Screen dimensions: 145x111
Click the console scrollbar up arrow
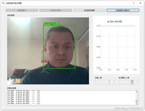pyautogui.click(x=137, y=92)
